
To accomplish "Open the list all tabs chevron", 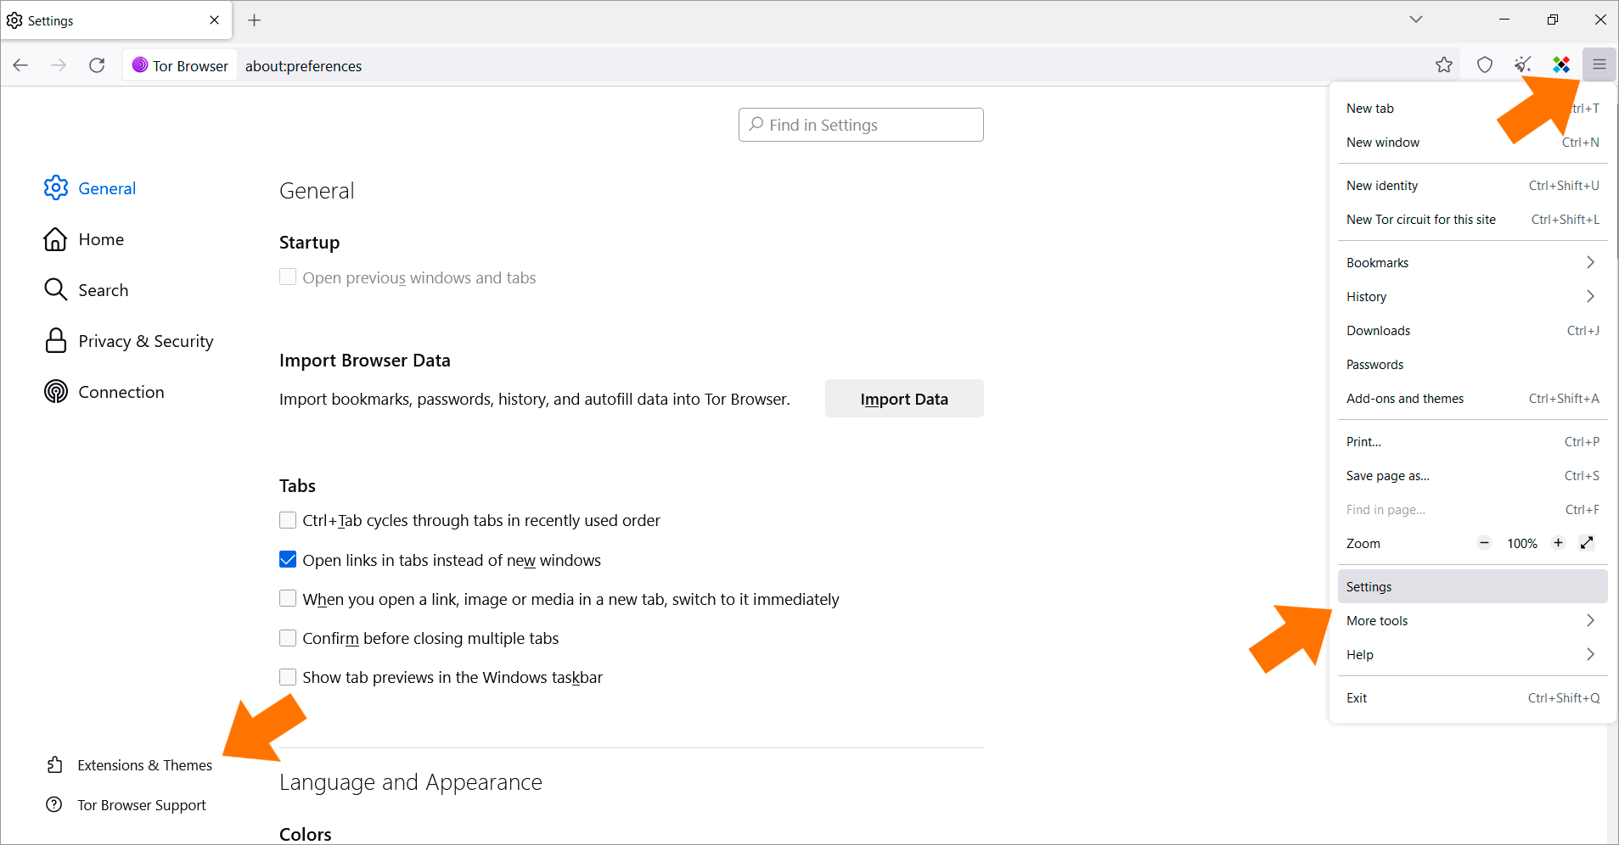I will pyautogui.click(x=1415, y=20).
